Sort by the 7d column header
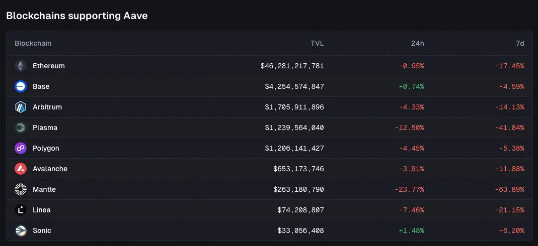 pos(520,43)
